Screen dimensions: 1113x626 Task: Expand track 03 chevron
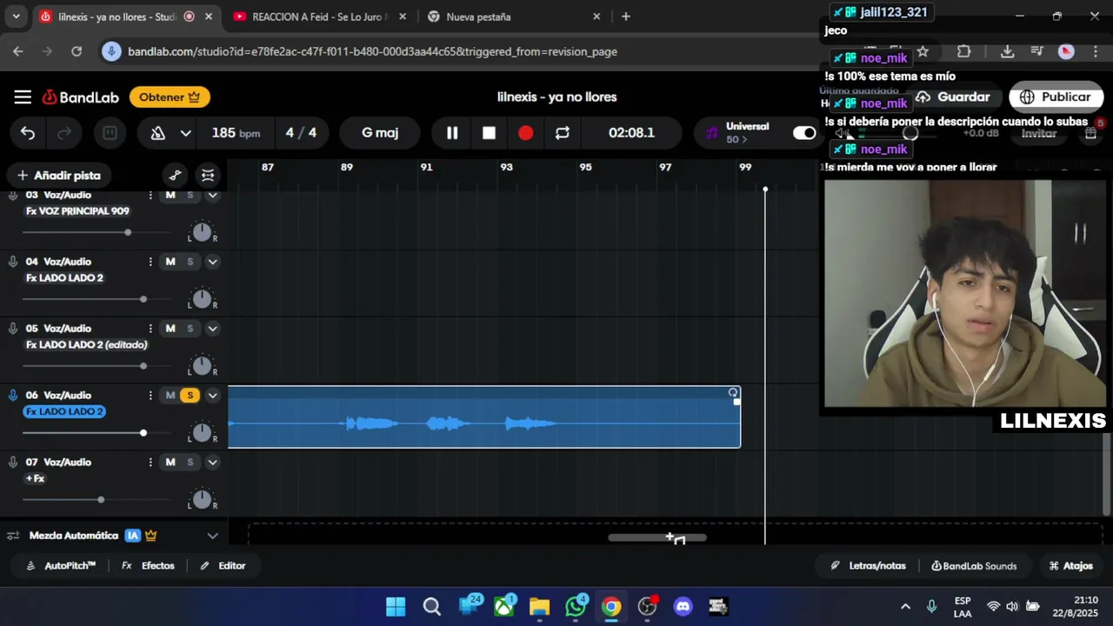click(212, 195)
